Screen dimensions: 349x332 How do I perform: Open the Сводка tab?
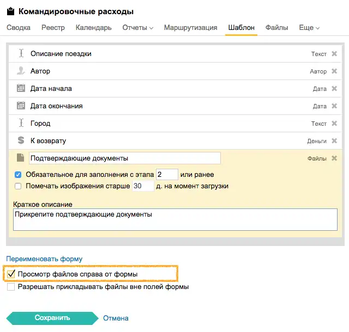[x=19, y=28]
